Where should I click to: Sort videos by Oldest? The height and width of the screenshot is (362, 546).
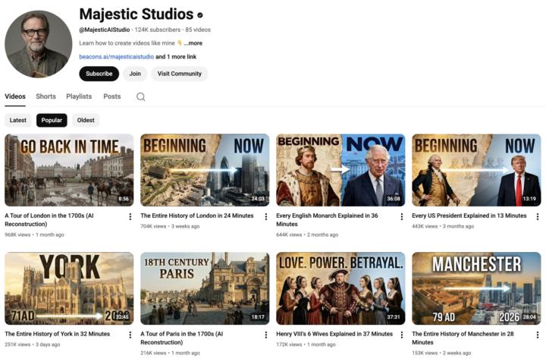pos(86,120)
